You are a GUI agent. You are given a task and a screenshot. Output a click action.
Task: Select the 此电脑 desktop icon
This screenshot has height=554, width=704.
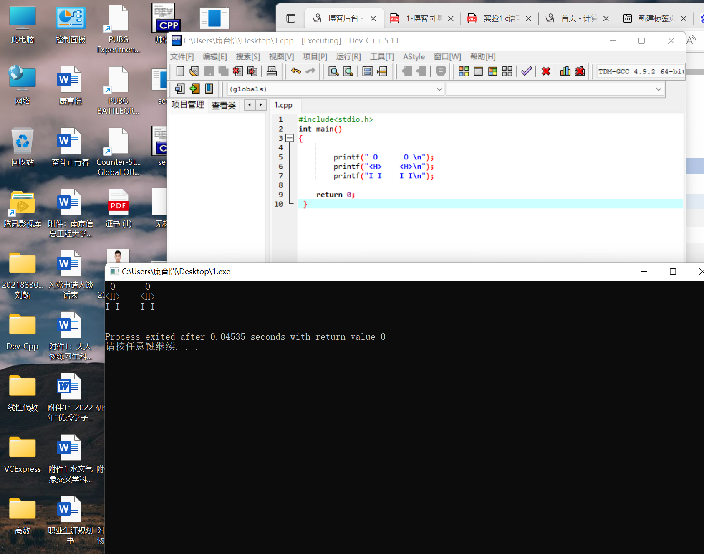pyautogui.click(x=23, y=25)
